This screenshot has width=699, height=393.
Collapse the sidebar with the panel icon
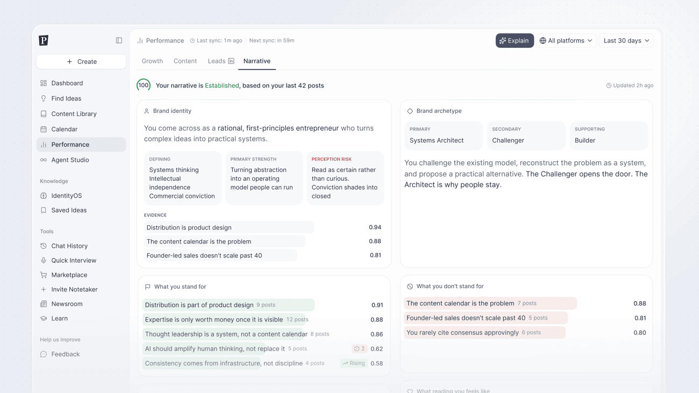pyautogui.click(x=119, y=40)
